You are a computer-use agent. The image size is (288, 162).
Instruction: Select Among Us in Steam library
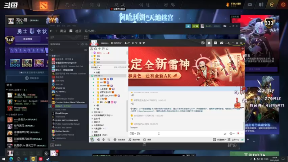pyautogui.click(x=60, y=88)
